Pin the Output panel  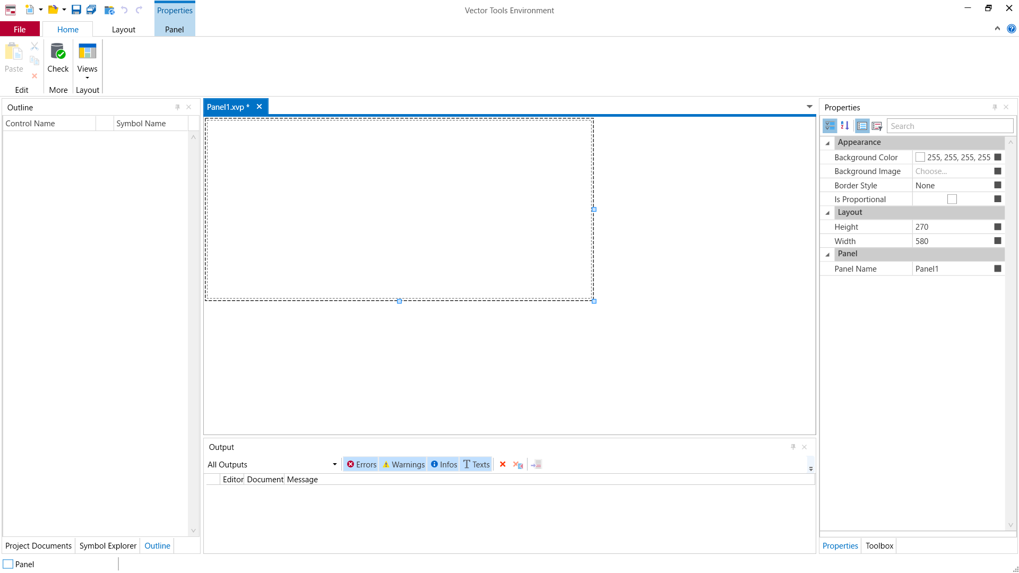click(x=793, y=447)
